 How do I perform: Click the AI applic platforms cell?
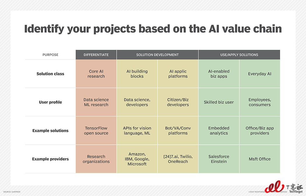(x=178, y=73)
